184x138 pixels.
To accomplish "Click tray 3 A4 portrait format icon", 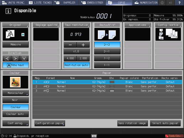I will pos(48,91).
